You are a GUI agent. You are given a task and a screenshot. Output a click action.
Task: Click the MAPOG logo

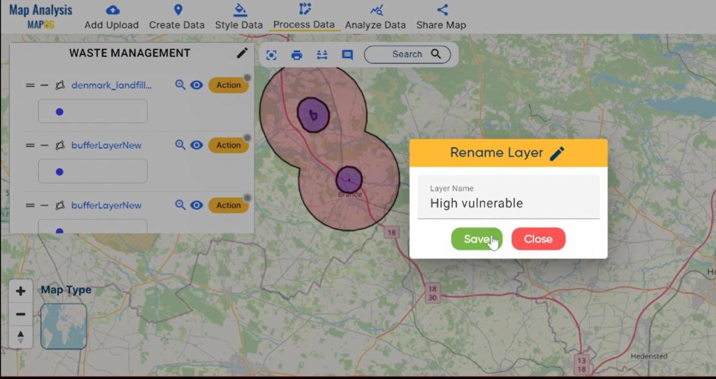41,24
